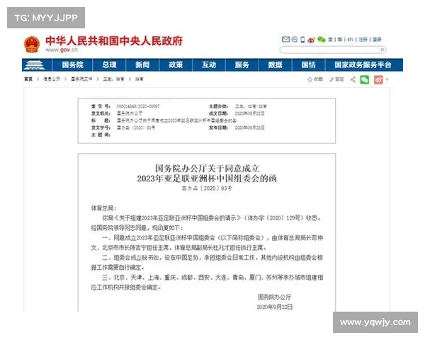This screenshot has width=425, height=340.
Task: Click the 标题 label in info box
Action: 101,120
